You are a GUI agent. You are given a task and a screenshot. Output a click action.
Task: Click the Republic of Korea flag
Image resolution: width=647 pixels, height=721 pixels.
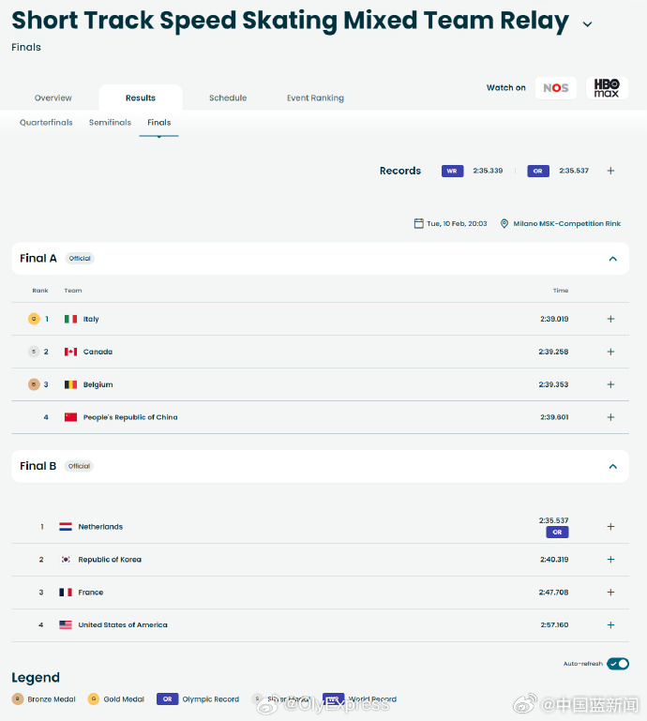point(66,559)
